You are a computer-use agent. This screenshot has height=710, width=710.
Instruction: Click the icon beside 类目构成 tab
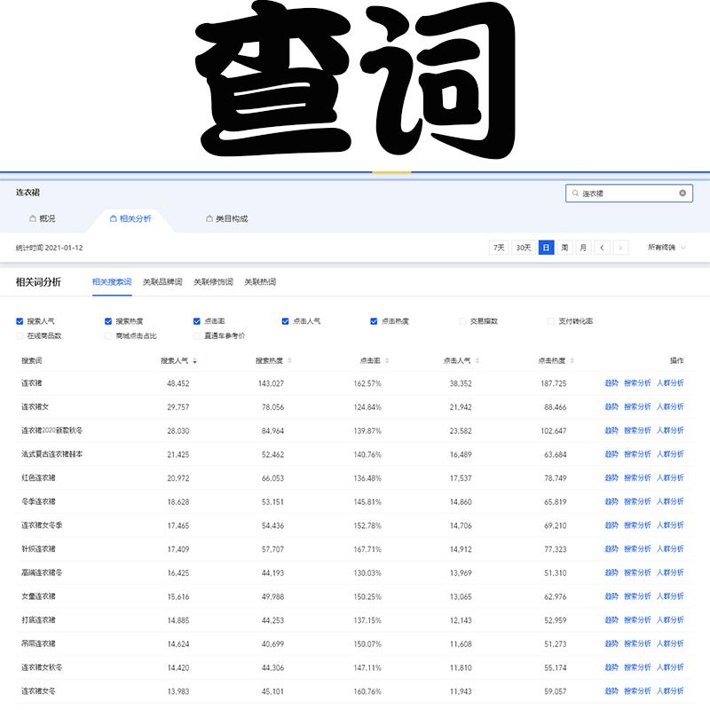pyautogui.click(x=209, y=218)
